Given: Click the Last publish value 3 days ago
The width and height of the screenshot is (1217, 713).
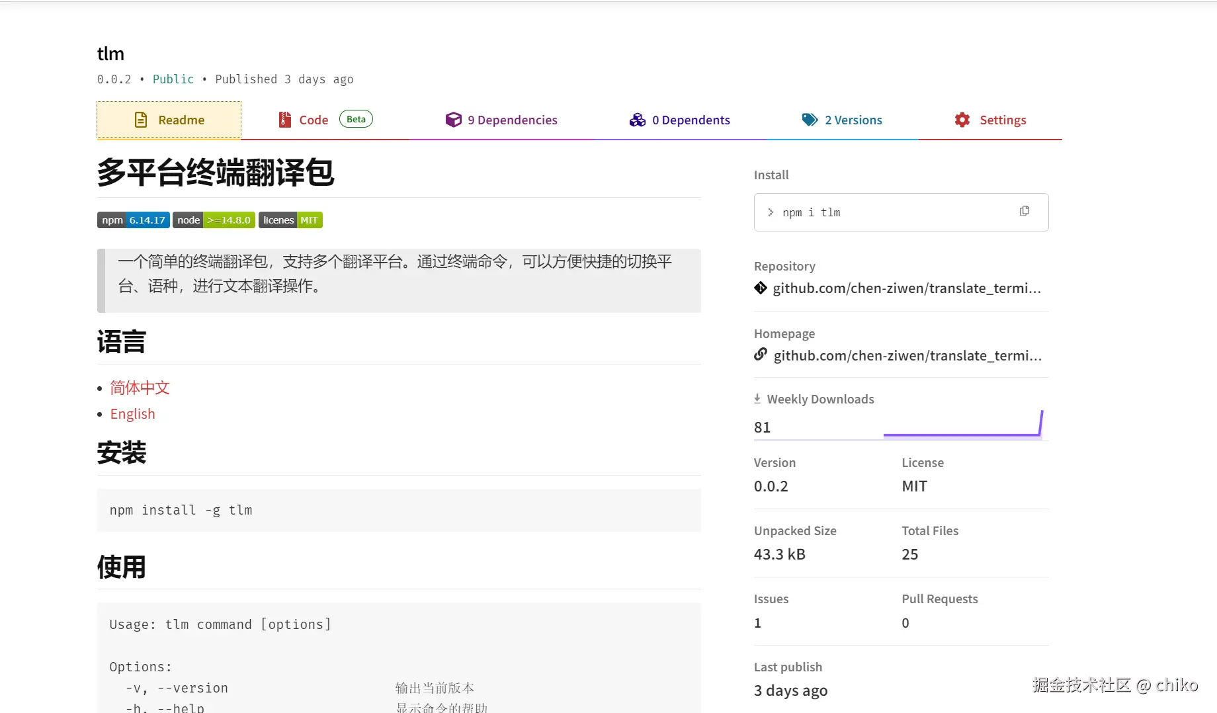Looking at the screenshot, I should [791, 691].
